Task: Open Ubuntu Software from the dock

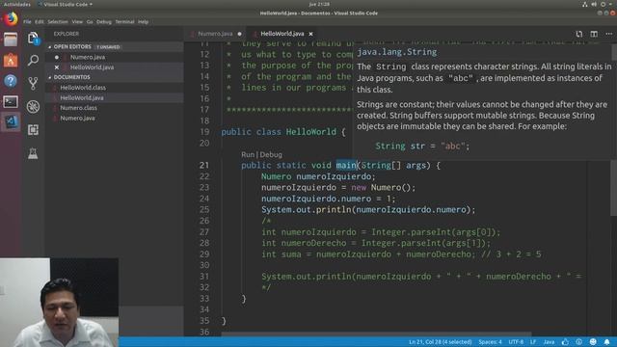Action: [11, 60]
